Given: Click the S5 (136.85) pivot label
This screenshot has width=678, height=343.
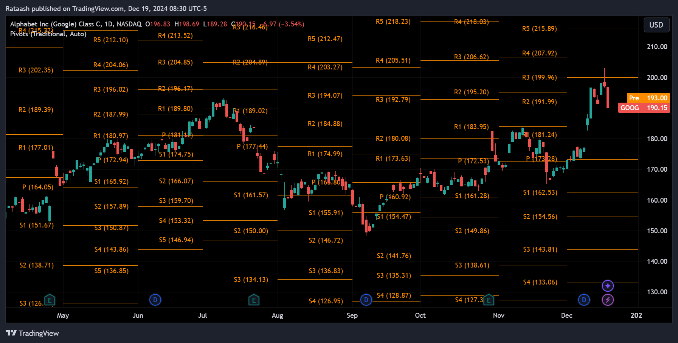Looking at the screenshot, I should pyautogui.click(x=112, y=271).
